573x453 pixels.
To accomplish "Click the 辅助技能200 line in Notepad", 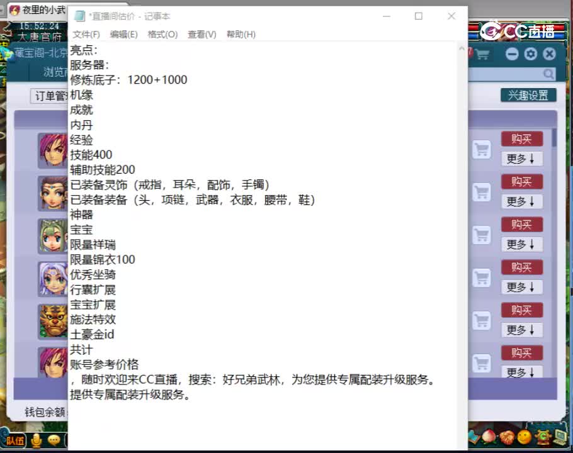I will pyautogui.click(x=103, y=170).
